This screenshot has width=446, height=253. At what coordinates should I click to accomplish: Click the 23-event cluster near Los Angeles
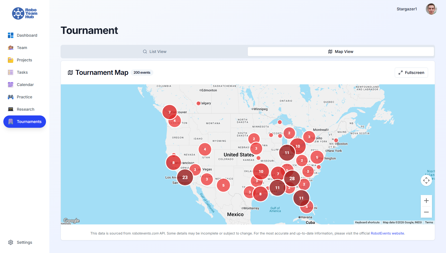(x=185, y=177)
